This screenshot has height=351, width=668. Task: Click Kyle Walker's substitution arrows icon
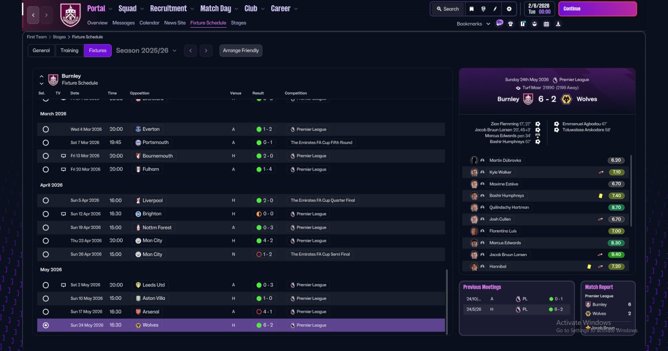[601, 172]
